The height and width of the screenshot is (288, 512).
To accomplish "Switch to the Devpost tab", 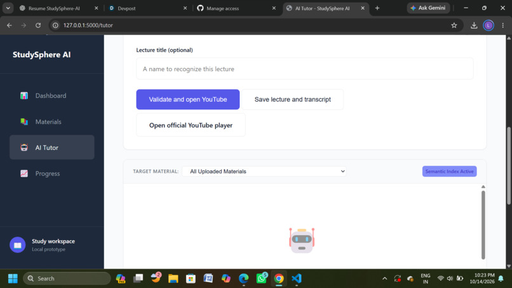I will [126, 8].
